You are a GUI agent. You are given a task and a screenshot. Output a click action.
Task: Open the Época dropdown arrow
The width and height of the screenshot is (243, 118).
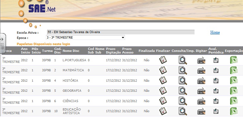[x=123, y=38]
